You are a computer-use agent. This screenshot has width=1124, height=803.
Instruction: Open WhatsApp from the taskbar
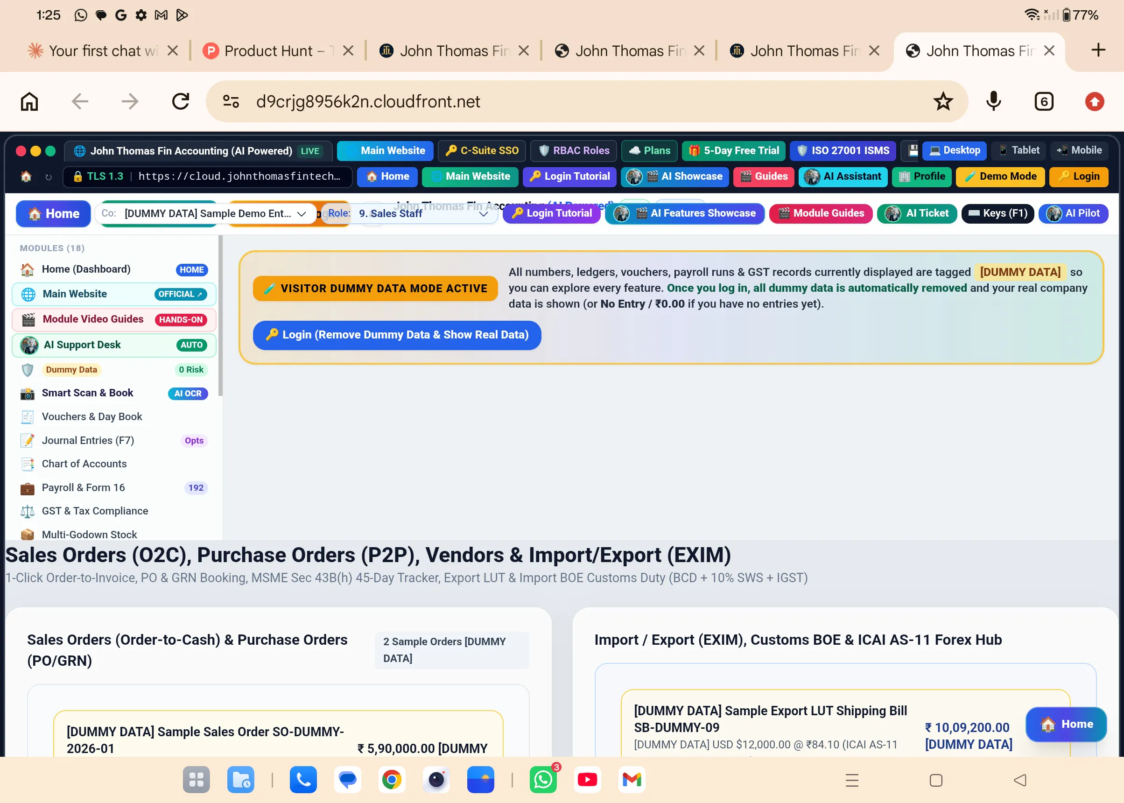point(543,780)
